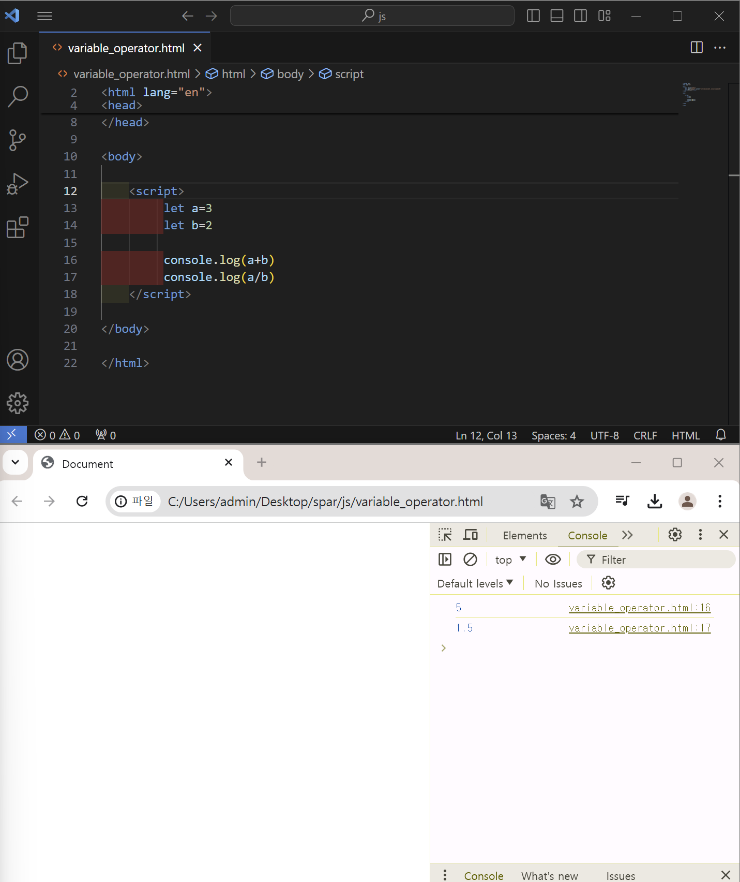Translate this page icon
This screenshot has width=740, height=882.
pyautogui.click(x=548, y=501)
